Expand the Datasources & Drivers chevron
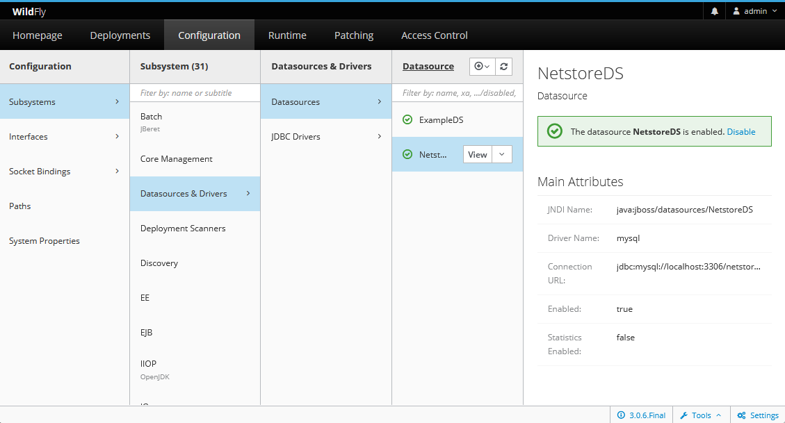 248,193
